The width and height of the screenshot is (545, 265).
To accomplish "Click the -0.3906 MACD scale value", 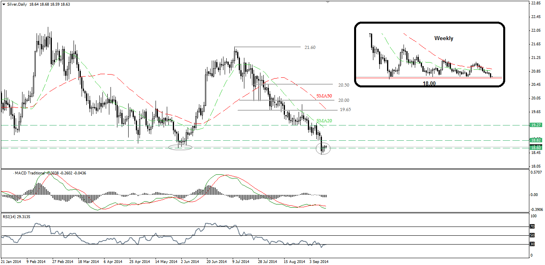I will (x=537, y=209).
